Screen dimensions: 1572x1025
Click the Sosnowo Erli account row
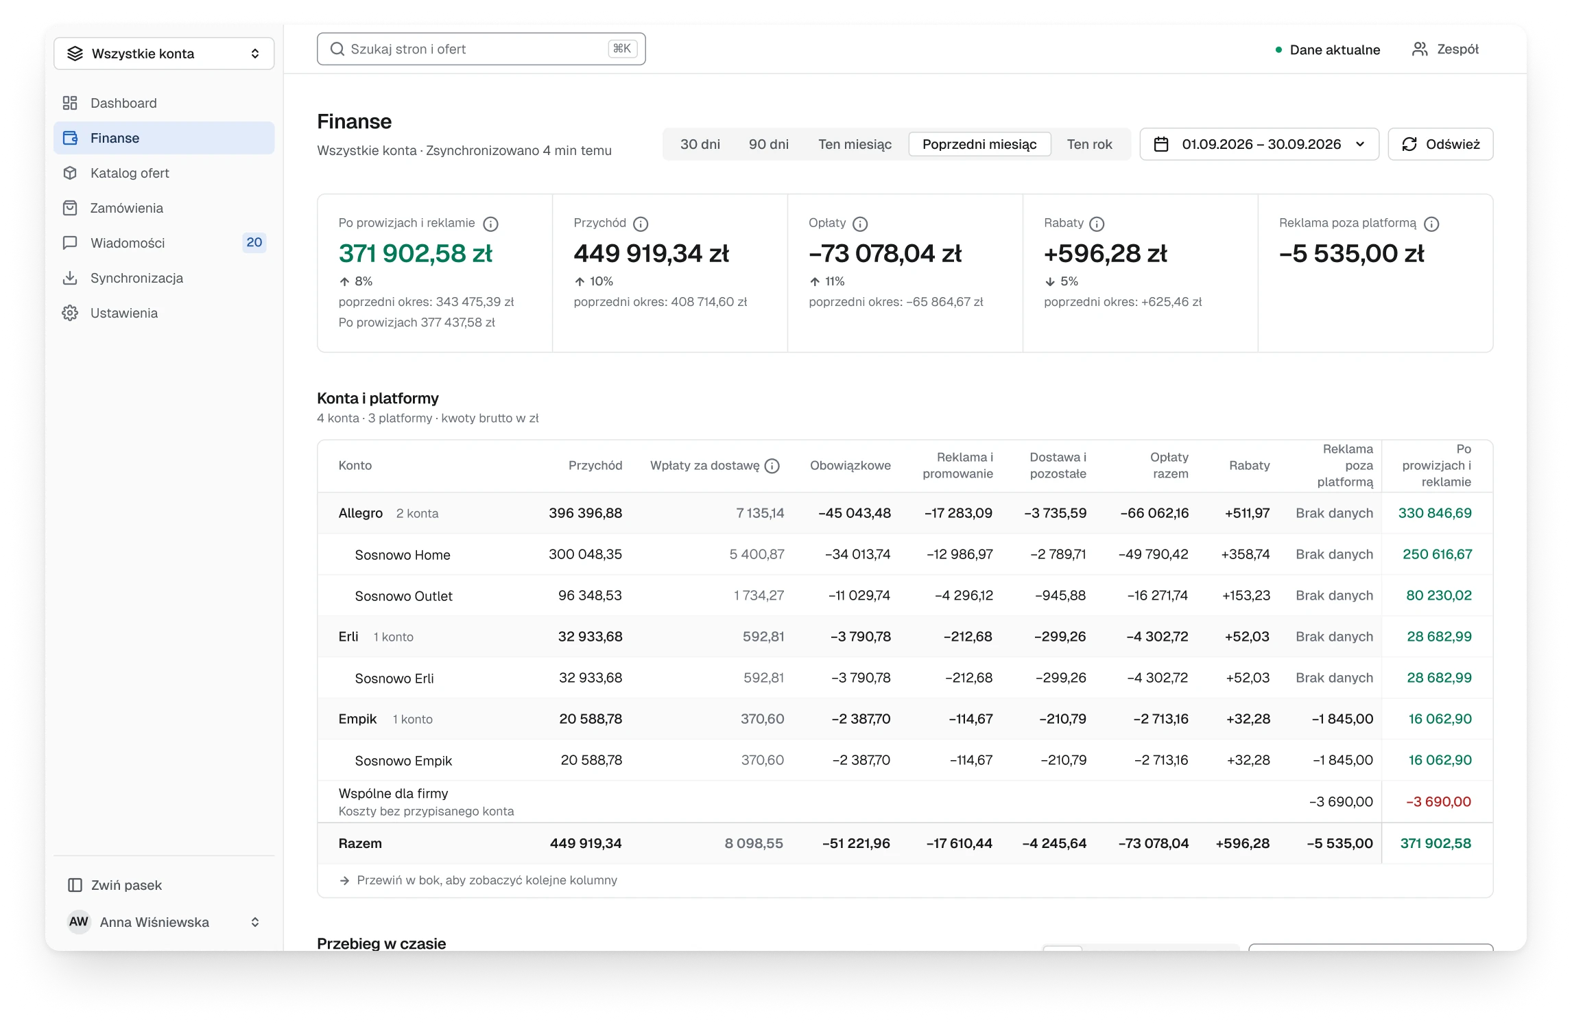coord(905,678)
